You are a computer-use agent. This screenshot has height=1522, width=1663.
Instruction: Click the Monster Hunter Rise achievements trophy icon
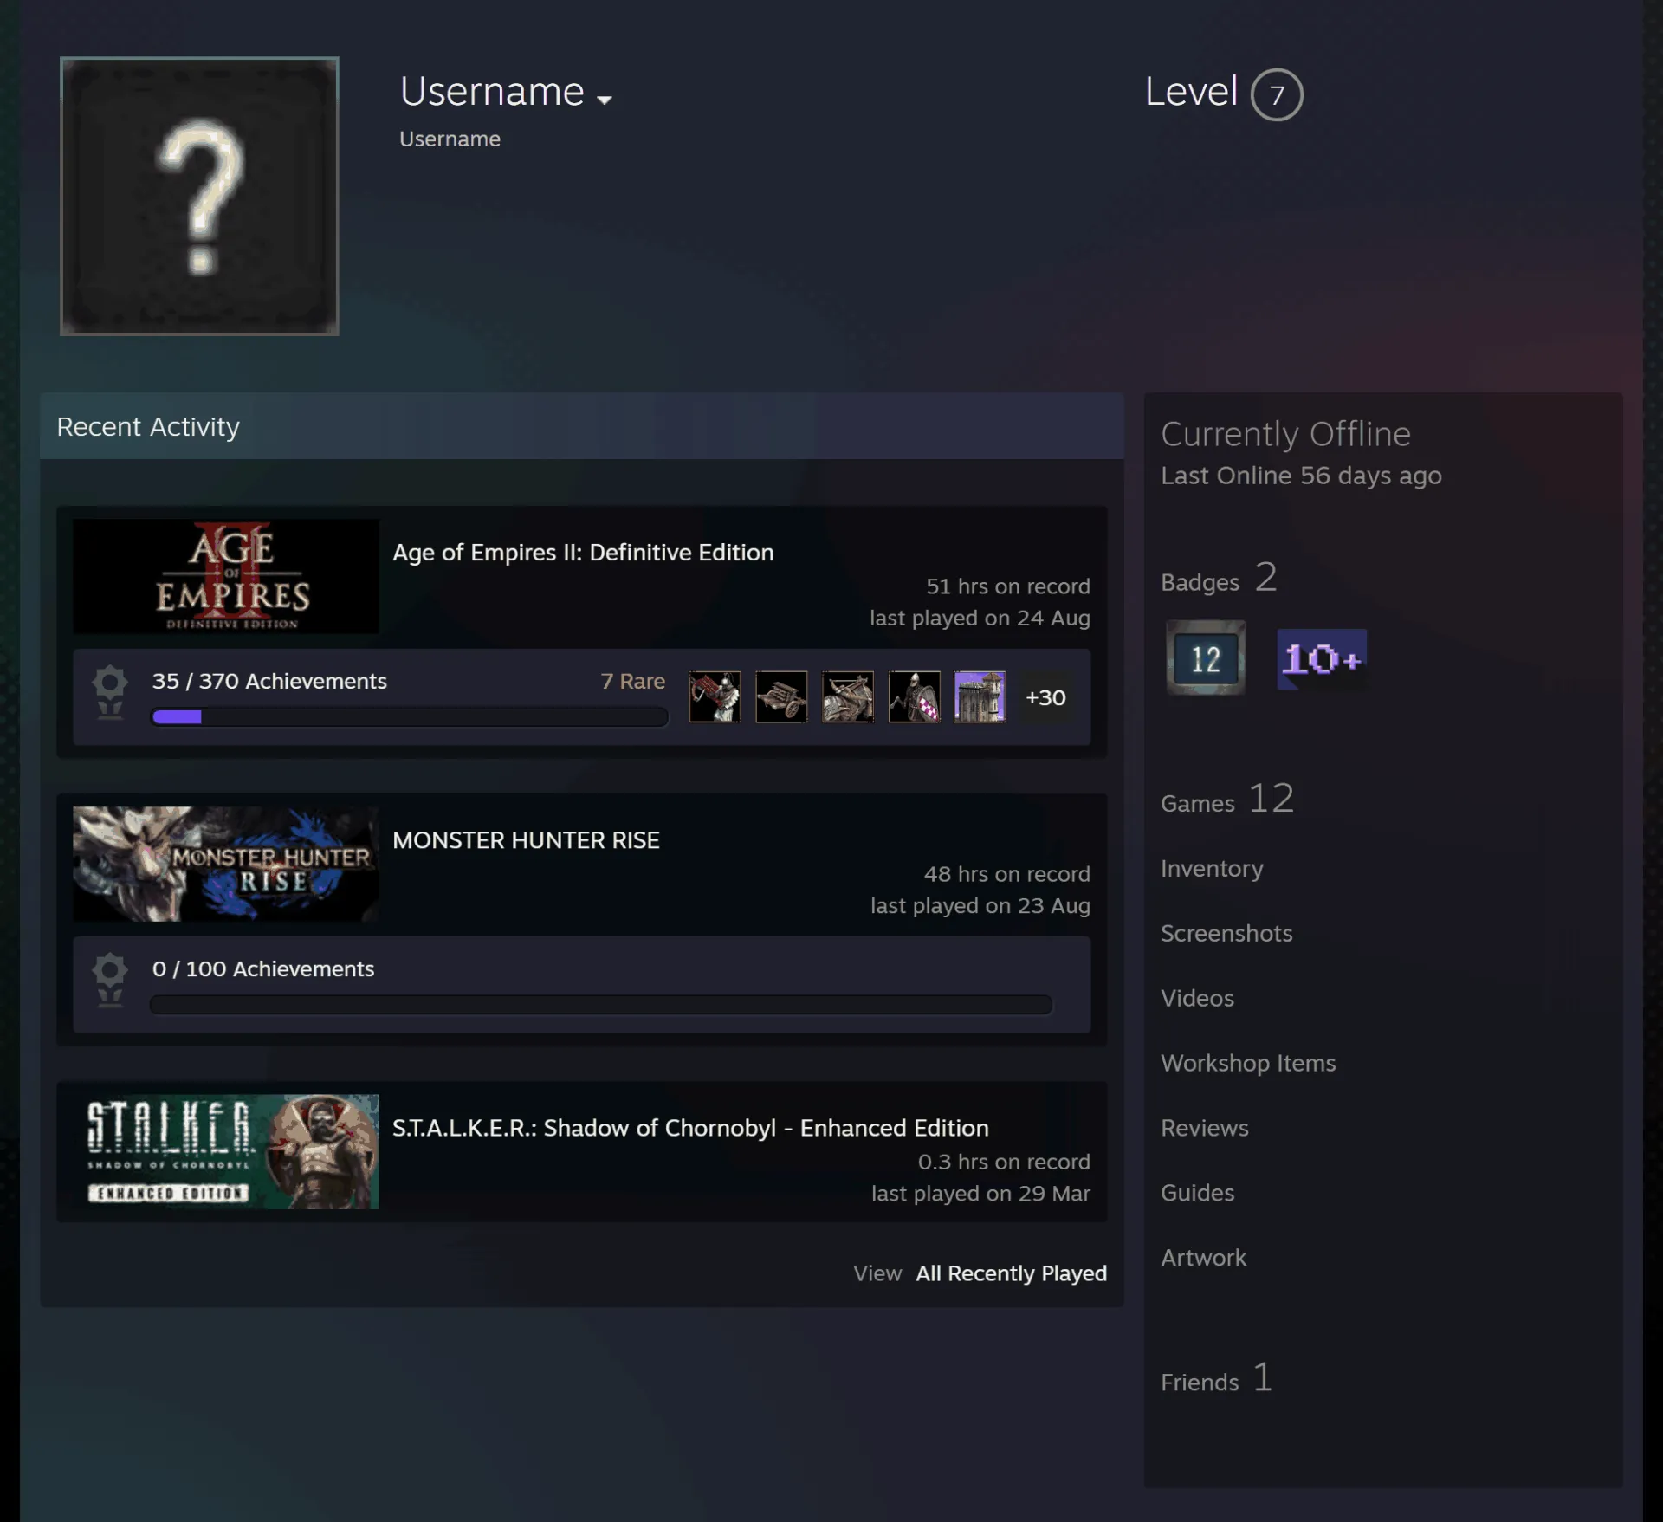(110, 980)
